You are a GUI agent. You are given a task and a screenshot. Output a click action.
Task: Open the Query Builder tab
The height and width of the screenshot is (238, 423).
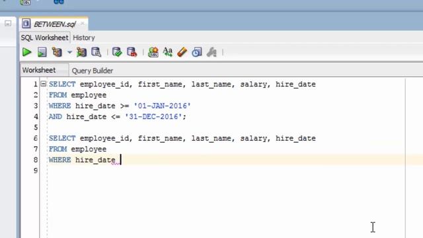click(93, 71)
